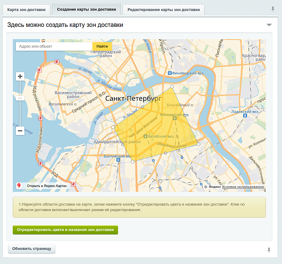Click the map zoom slider handle
Screen dimensions: 282x264
[20, 99]
